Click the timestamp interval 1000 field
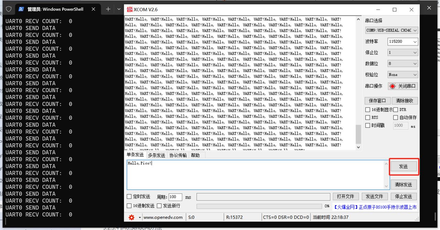This screenshot has width=440, height=230. coord(400,126)
